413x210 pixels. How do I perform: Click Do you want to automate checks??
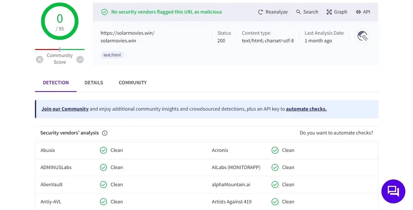336,133
